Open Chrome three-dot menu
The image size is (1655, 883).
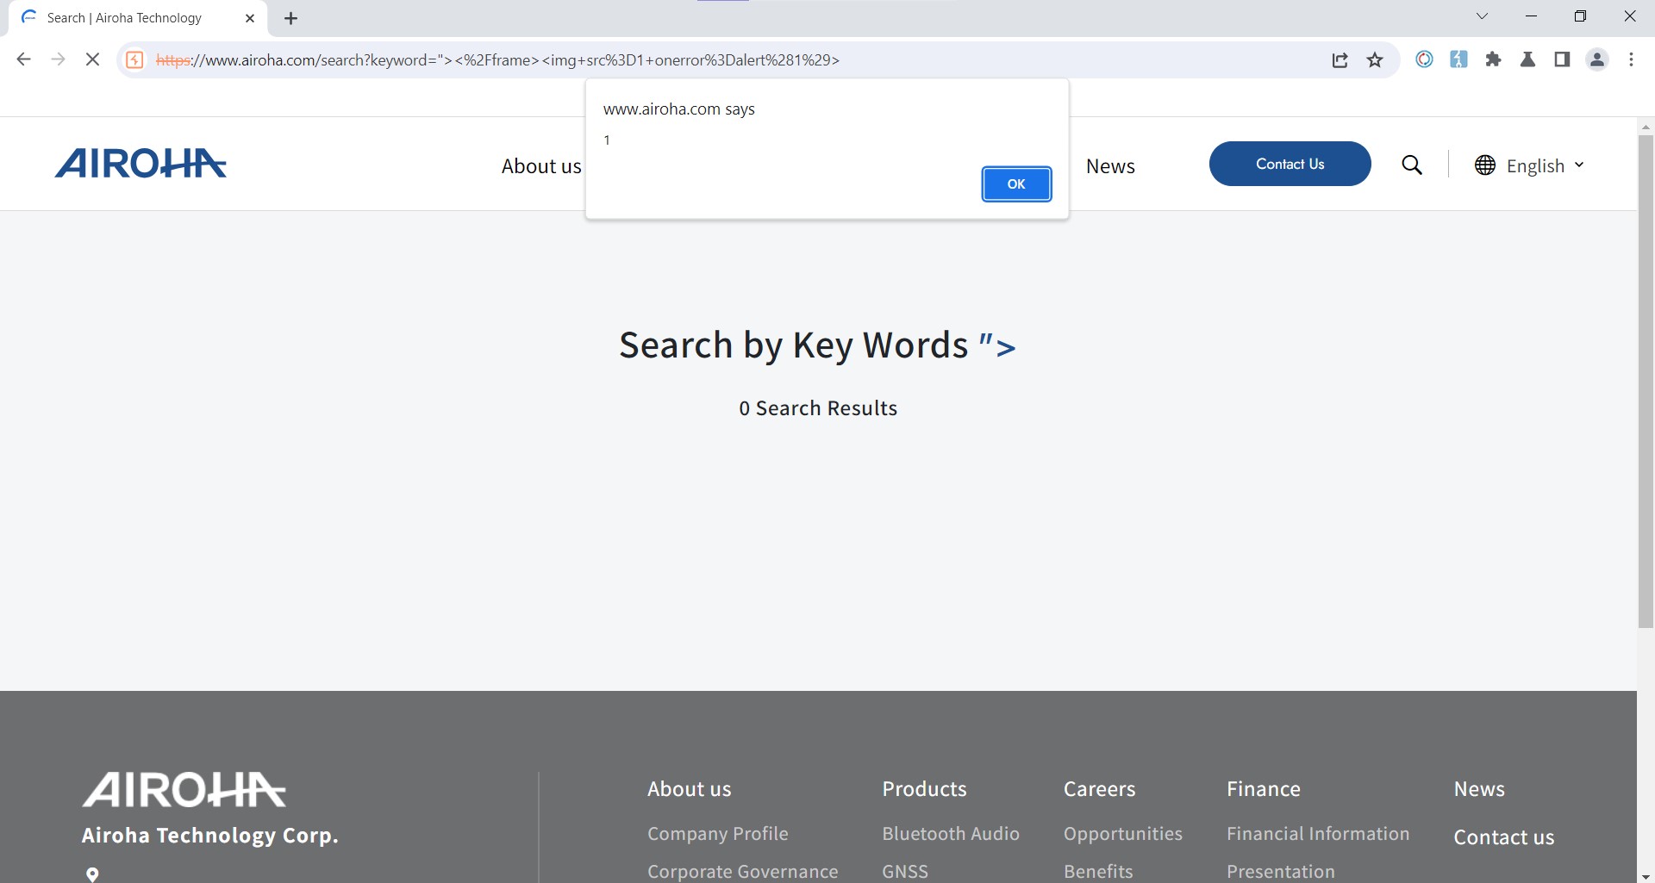click(1632, 59)
